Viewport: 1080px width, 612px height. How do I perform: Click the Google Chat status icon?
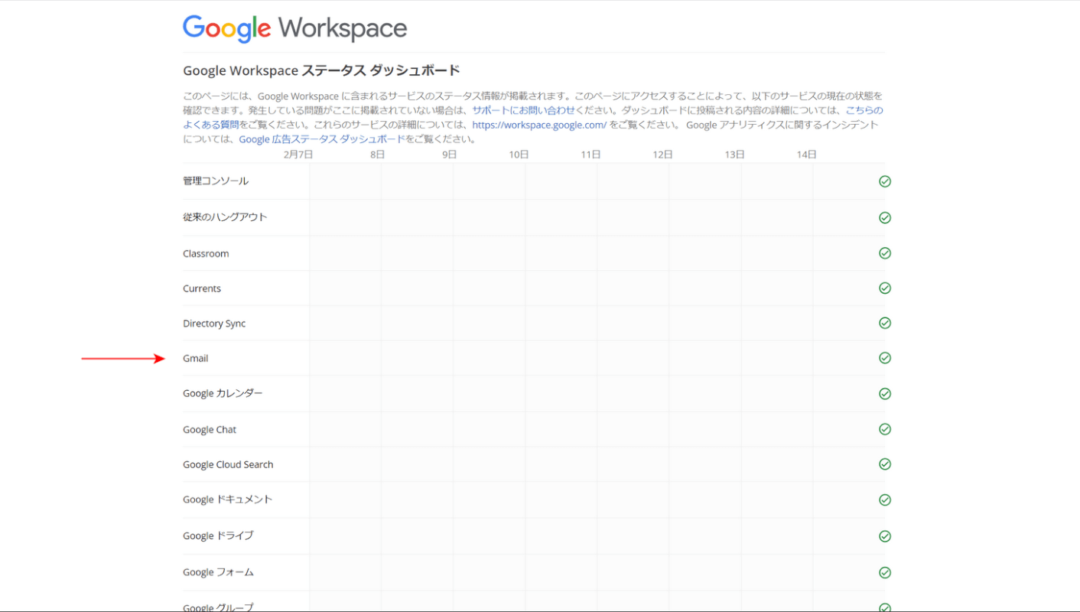point(885,429)
